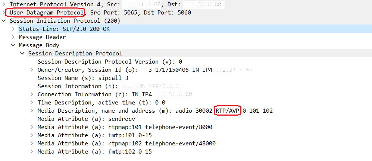Collapse the Session Description Protocol subtree

pyautogui.click(x=23, y=54)
